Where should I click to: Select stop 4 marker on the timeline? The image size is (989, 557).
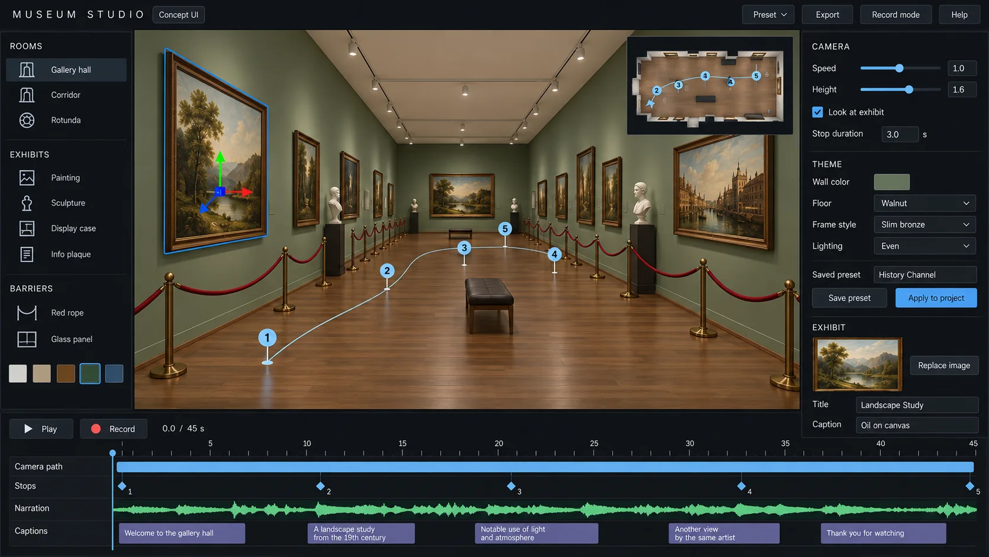pos(741,486)
